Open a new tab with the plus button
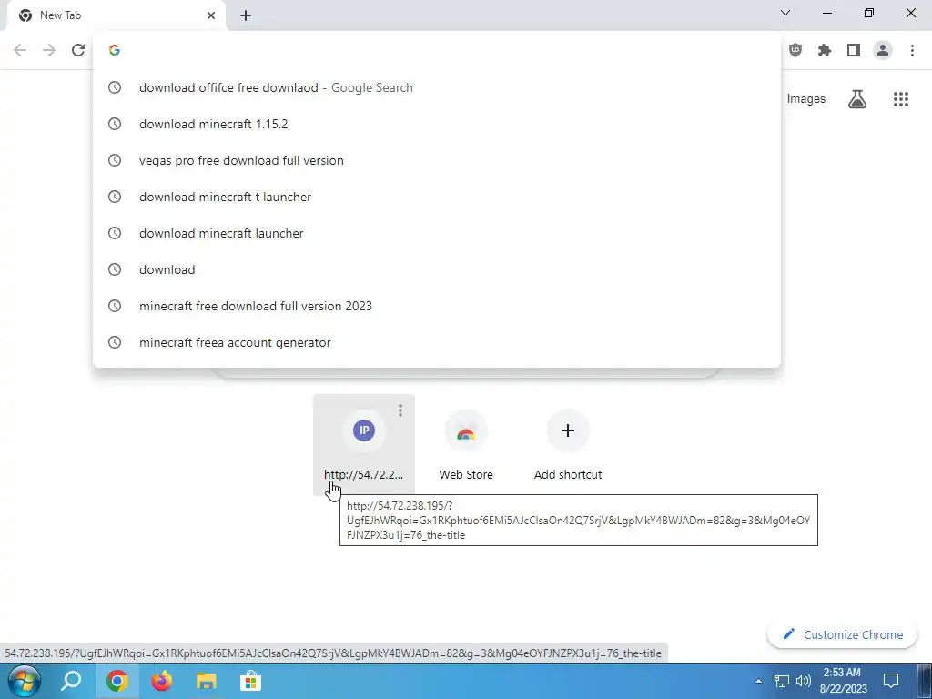The width and height of the screenshot is (932, 699). point(246,15)
